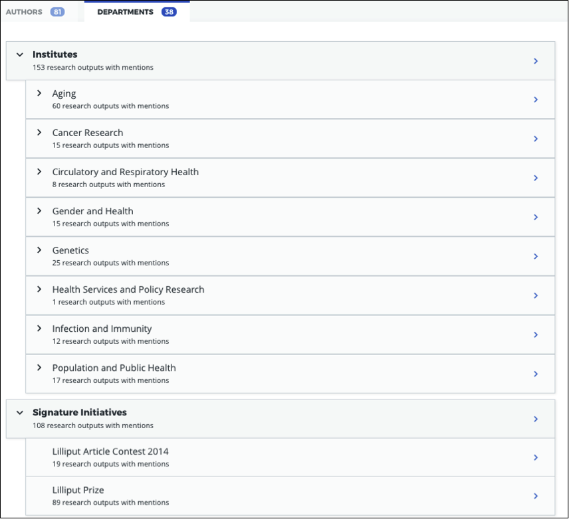Open Genetics details via right arrow
The width and height of the screenshot is (569, 519).
tap(536, 256)
